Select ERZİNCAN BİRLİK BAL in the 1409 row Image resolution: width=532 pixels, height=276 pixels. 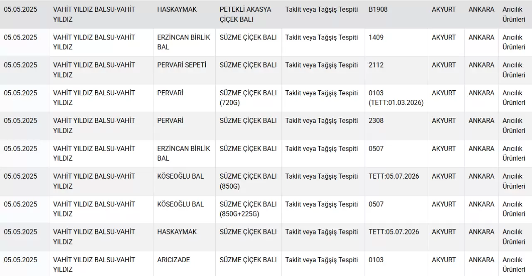coord(184,42)
